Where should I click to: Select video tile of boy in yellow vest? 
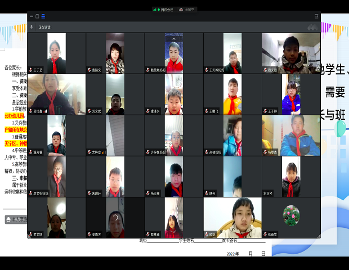coord(232,94)
